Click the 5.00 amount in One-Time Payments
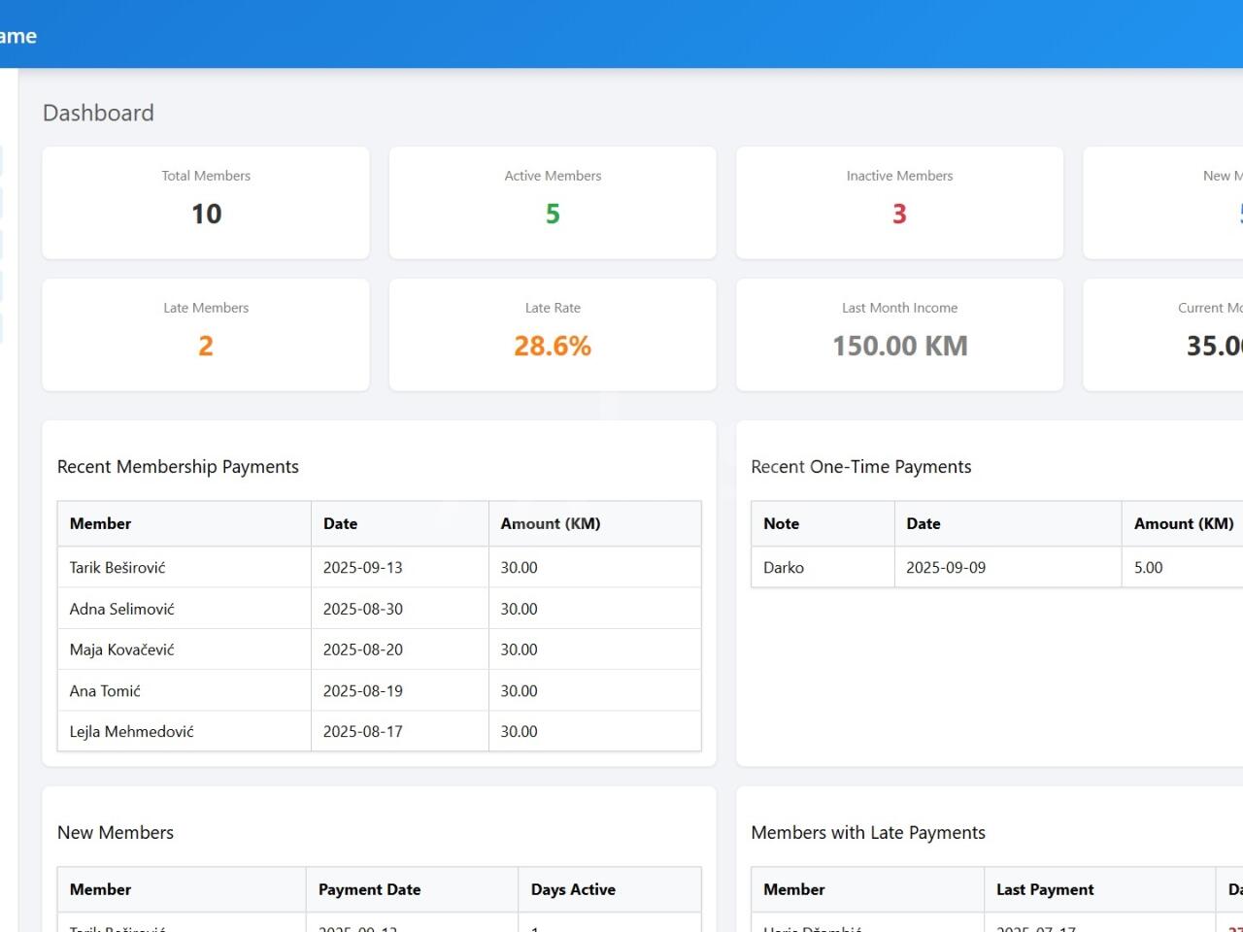This screenshot has width=1243, height=932. pos(1148,568)
